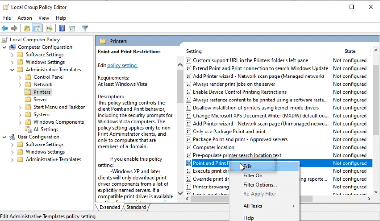
Task: Click the Forward arrow toolbar icon
Action: (x=14, y=28)
